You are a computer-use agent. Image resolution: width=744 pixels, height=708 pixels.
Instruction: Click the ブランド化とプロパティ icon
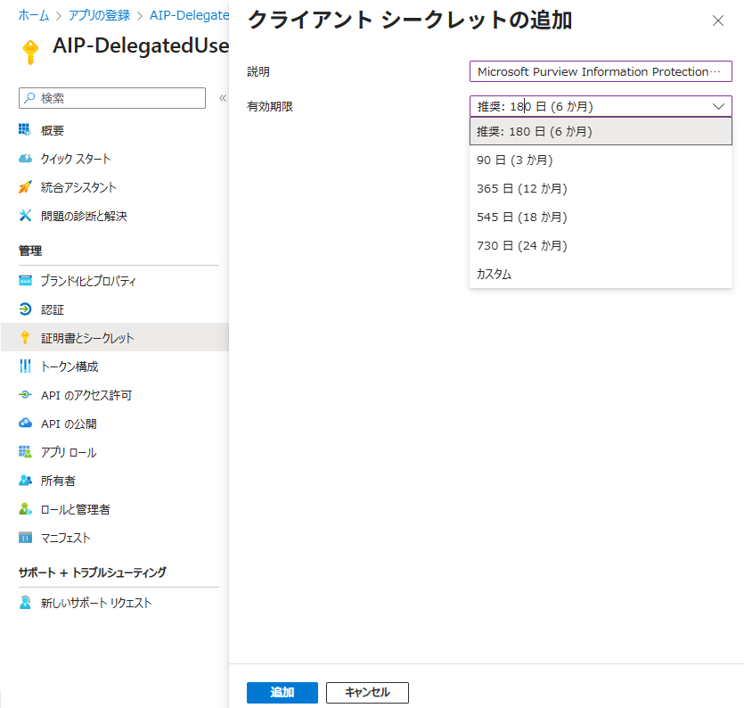(x=25, y=281)
